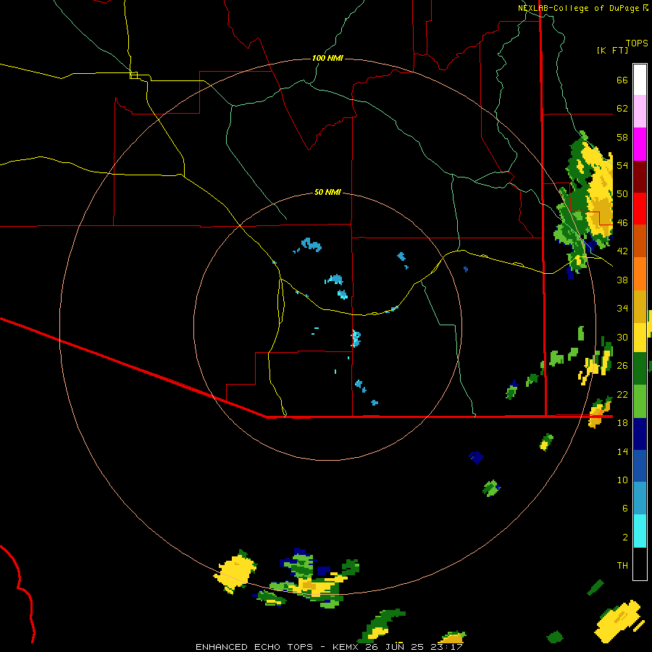This screenshot has width=652, height=652.
Task: Select the 26 legend value
Action: [x=622, y=365]
